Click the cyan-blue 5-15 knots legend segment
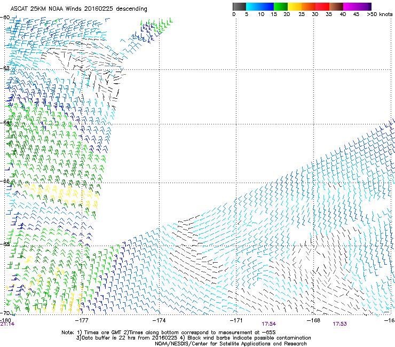The image size is (395, 347). click(260, 6)
